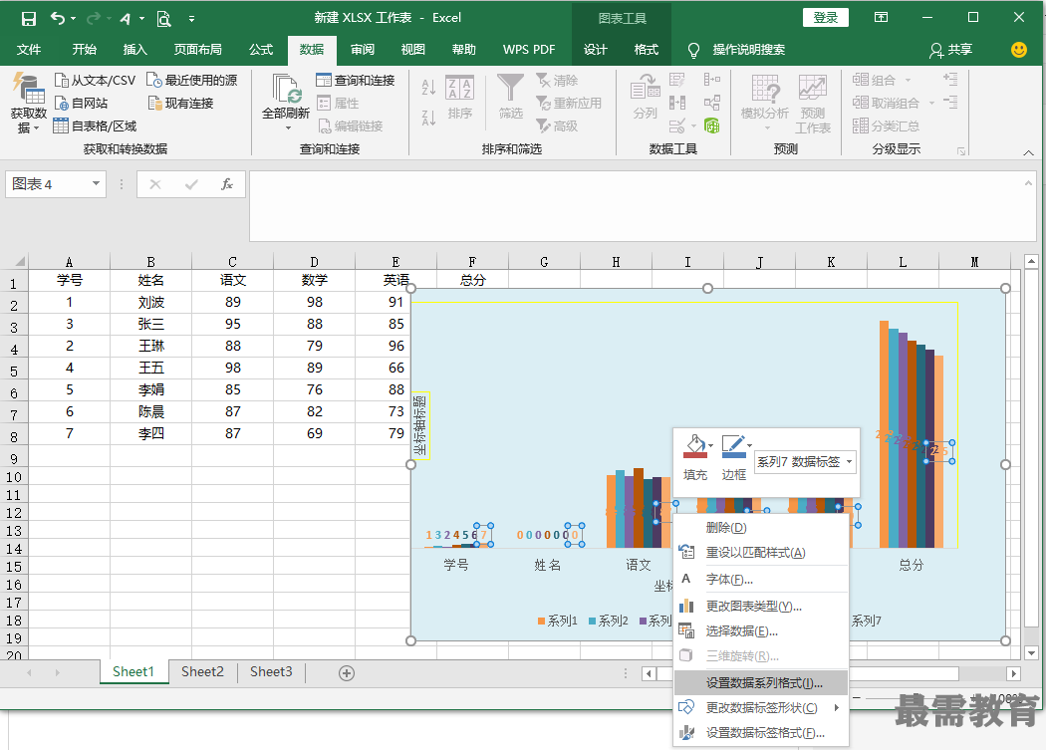The height and width of the screenshot is (750, 1046).
Task: Click 现有连接 existing connections
Action: click(x=180, y=103)
